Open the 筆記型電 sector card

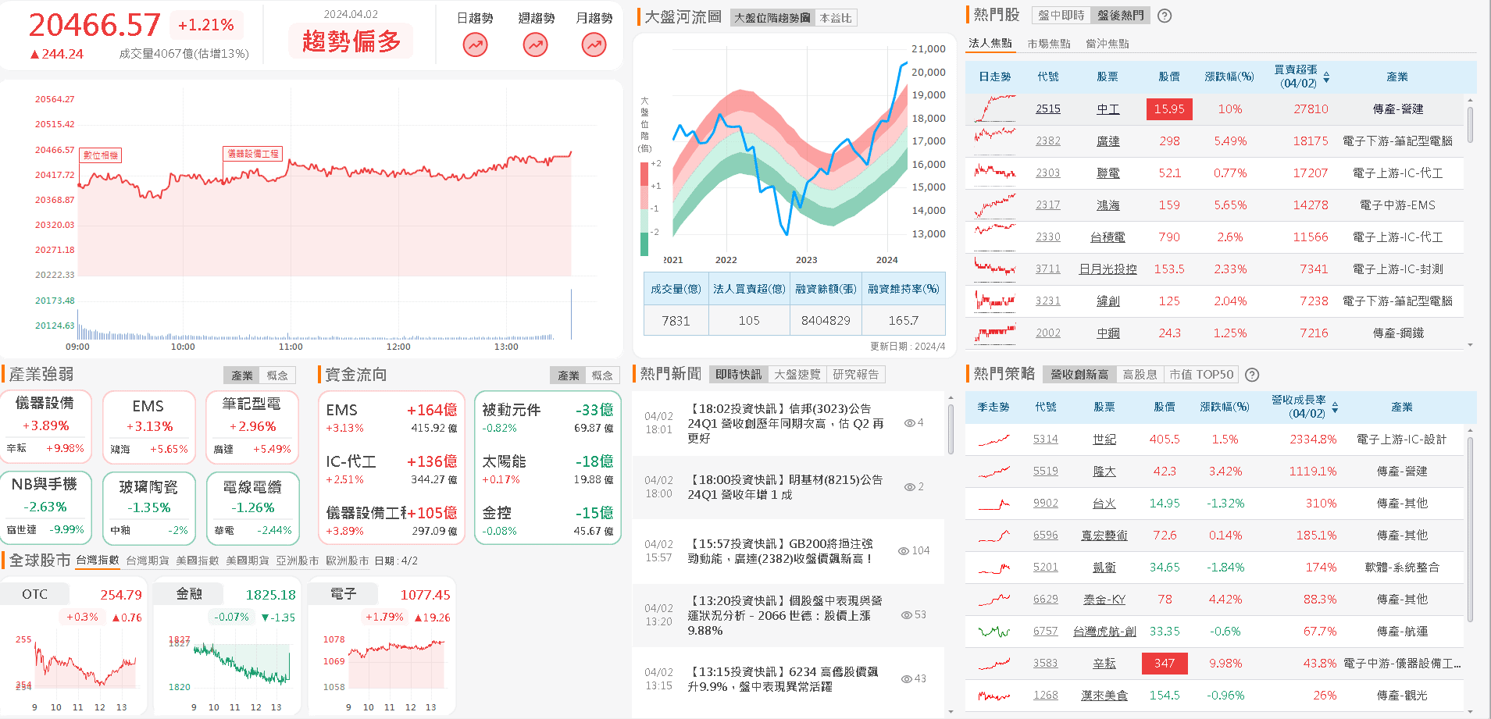252,426
